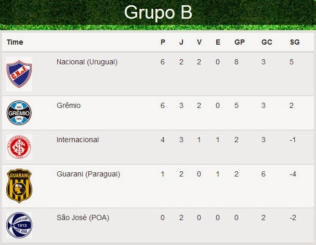Image resolution: width=316 pixels, height=245 pixels.
Task: Sort by the SG goal difference header
Action: pyautogui.click(x=295, y=42)
